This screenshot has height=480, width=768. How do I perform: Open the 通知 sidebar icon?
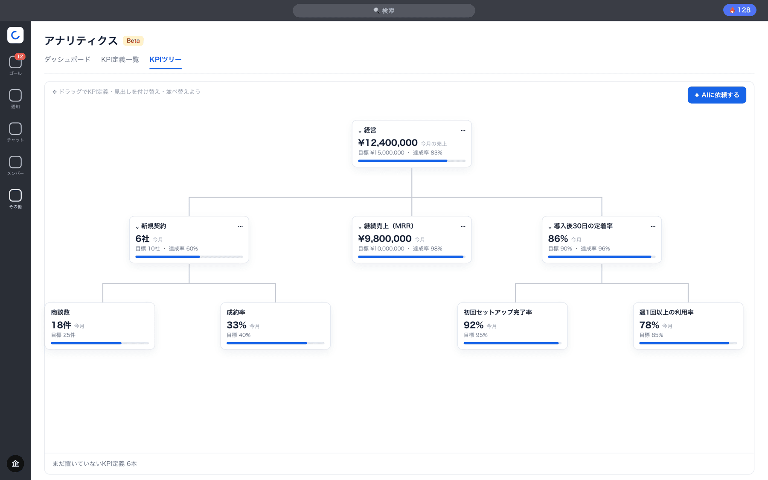click(x=15, y=99)
